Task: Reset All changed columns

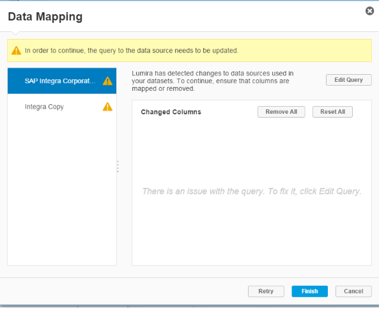Action: pos(332,112)
